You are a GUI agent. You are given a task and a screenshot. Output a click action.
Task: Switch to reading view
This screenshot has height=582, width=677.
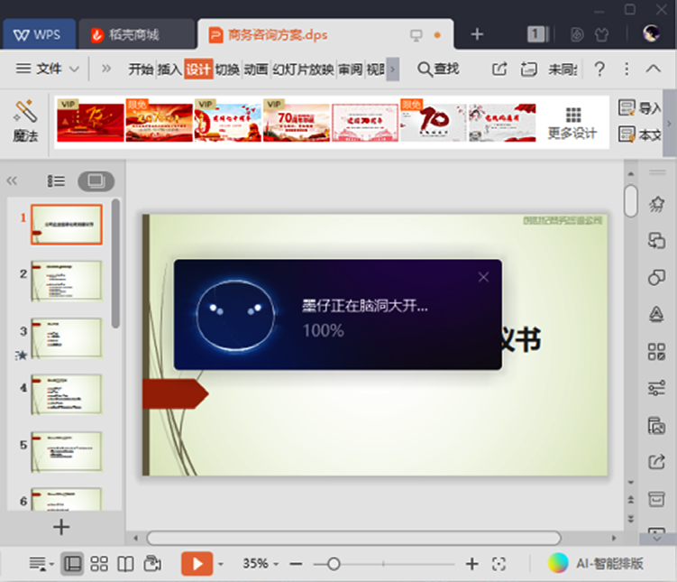tap(125, 563)
